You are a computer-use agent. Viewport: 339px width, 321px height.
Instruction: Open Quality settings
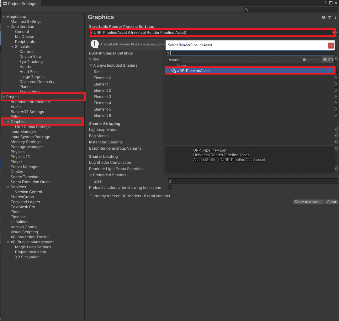(x=17, y=172)
